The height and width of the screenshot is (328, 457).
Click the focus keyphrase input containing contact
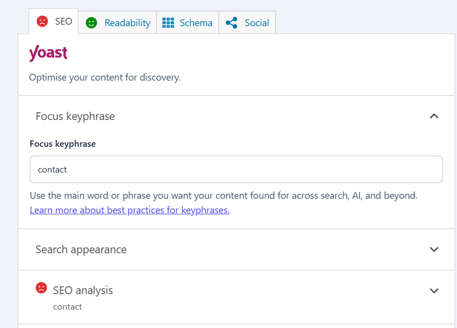click(236, 169)
